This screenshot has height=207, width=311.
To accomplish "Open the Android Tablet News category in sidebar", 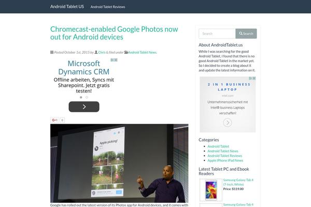I will click(x=223, y=151).
